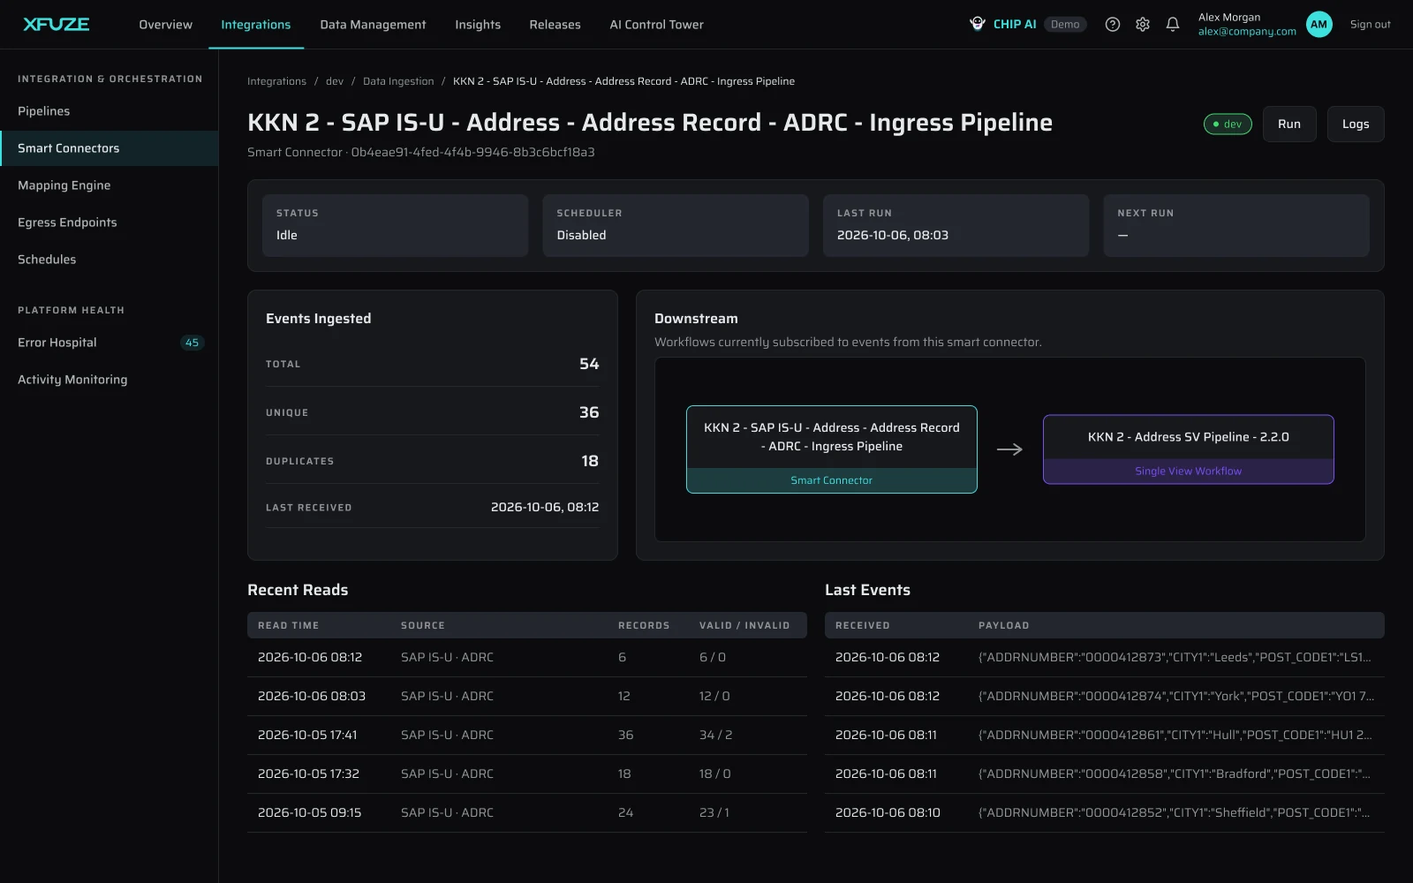The height and width of the screenshot is (883, 1413).
Task: Click alex@company.com email
Action: coord(1247,31)
